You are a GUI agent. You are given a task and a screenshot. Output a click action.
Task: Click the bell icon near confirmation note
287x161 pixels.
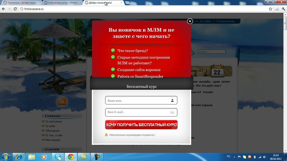point(106,135)
